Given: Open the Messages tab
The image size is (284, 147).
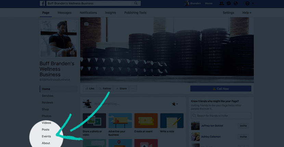Looking at the screenshot, I should pyautogui.click(x=64, y=13).
